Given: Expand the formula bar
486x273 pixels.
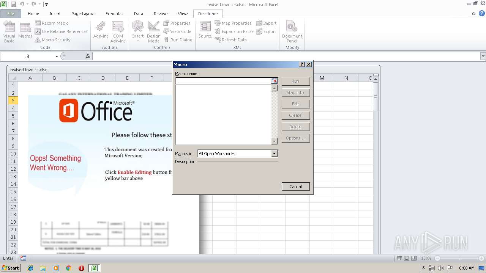Looking at the screenshot, I should 483,56.
